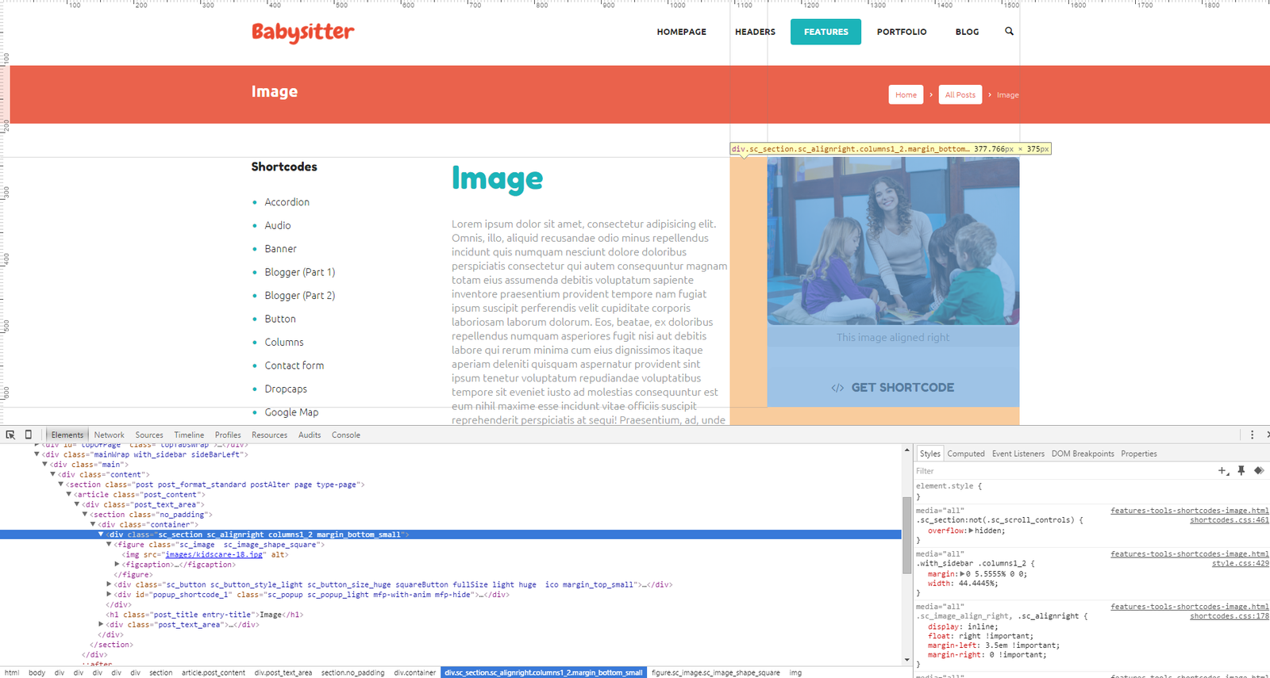
Task: Open the Computed styles tab
Action: click(965, 454)
